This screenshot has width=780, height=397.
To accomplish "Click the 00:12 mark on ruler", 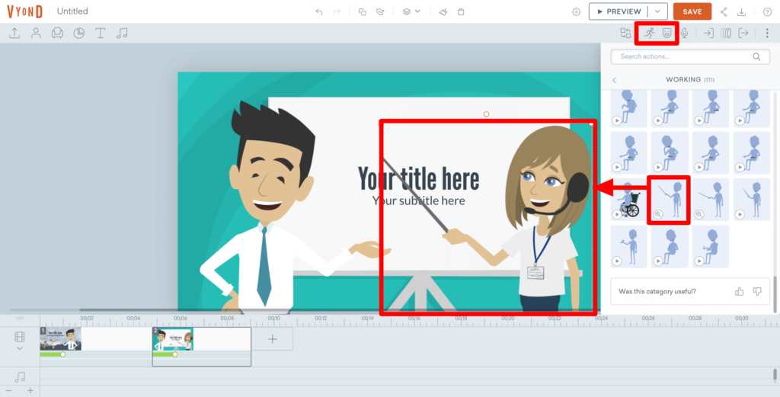I will tap(321, 318).
